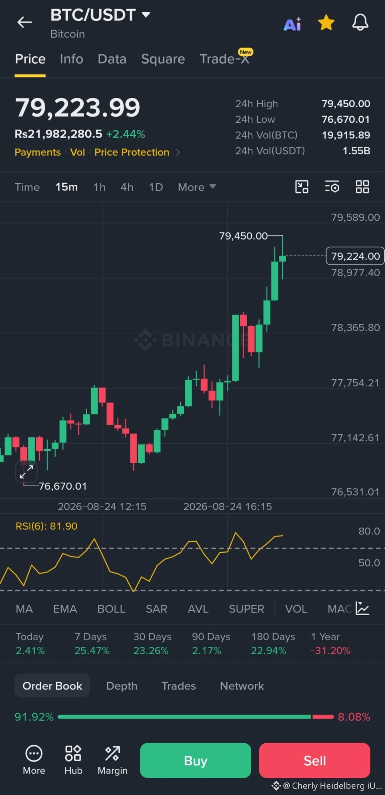
Task: Toggle the favorite star icon
Action: click(x=326, y=22)
